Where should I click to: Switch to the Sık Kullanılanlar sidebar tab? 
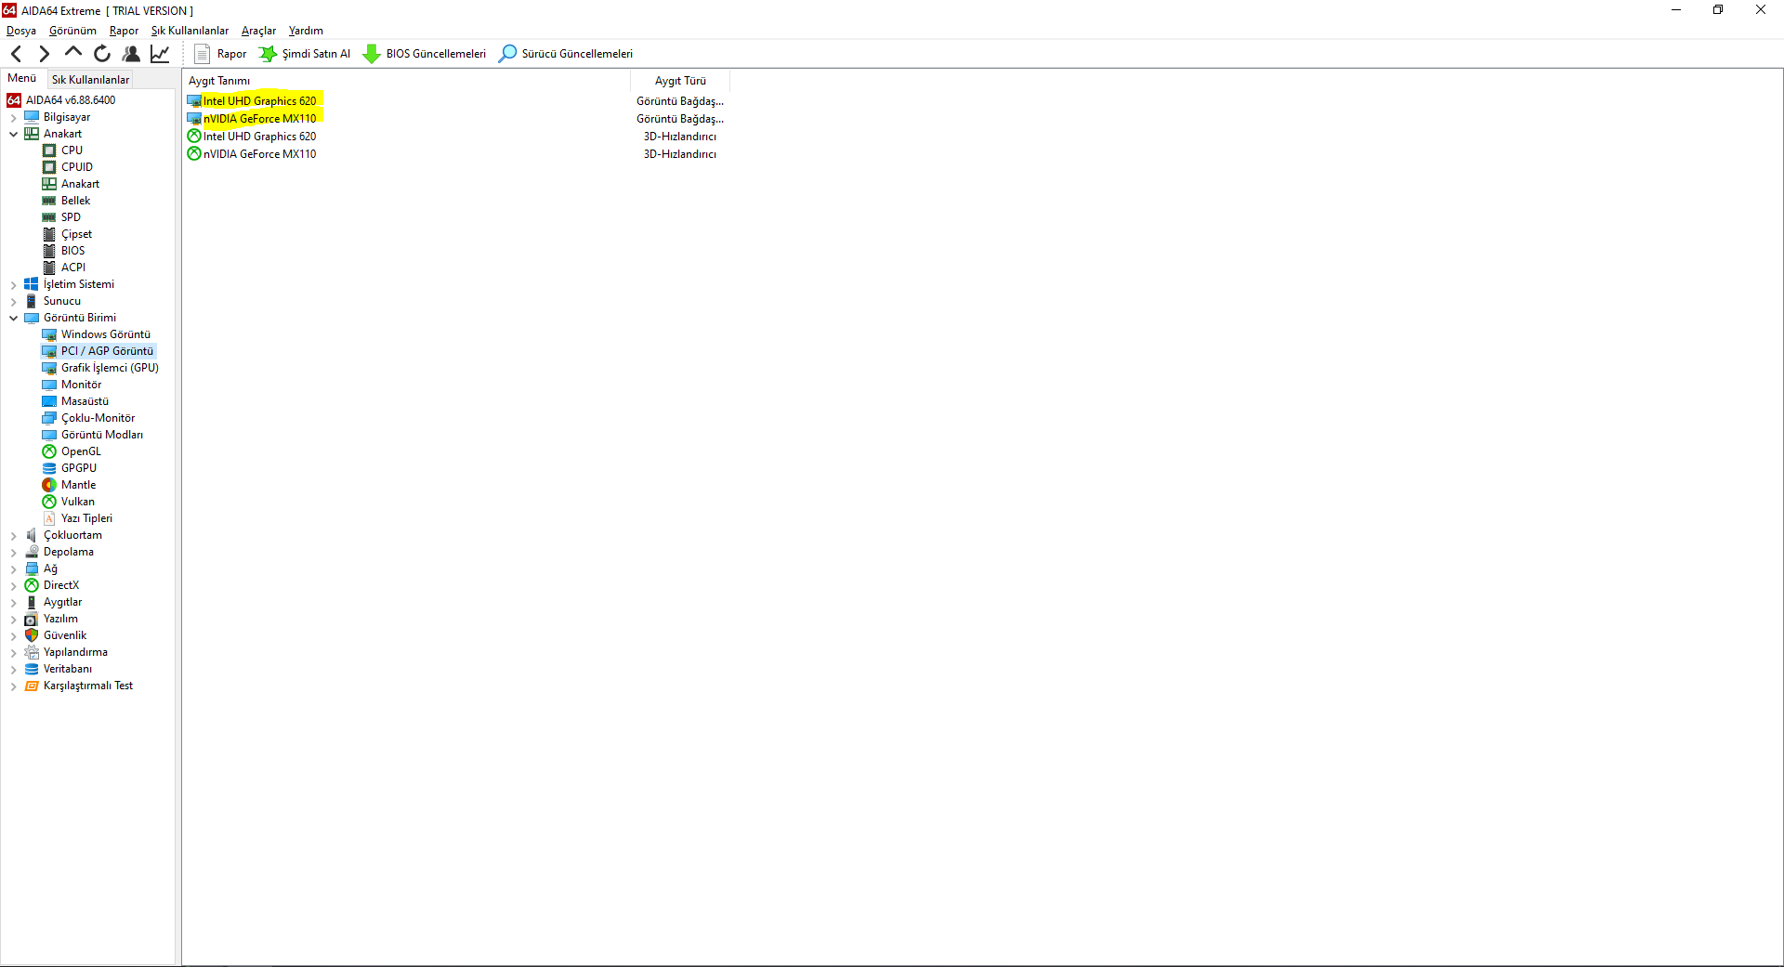click(90, 80)
